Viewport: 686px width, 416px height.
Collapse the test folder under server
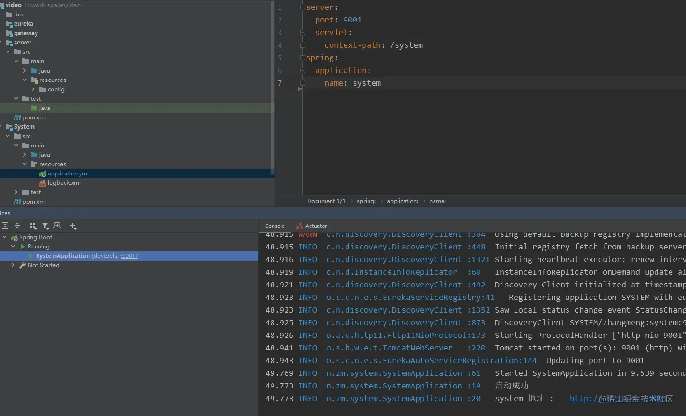point(16,99)
